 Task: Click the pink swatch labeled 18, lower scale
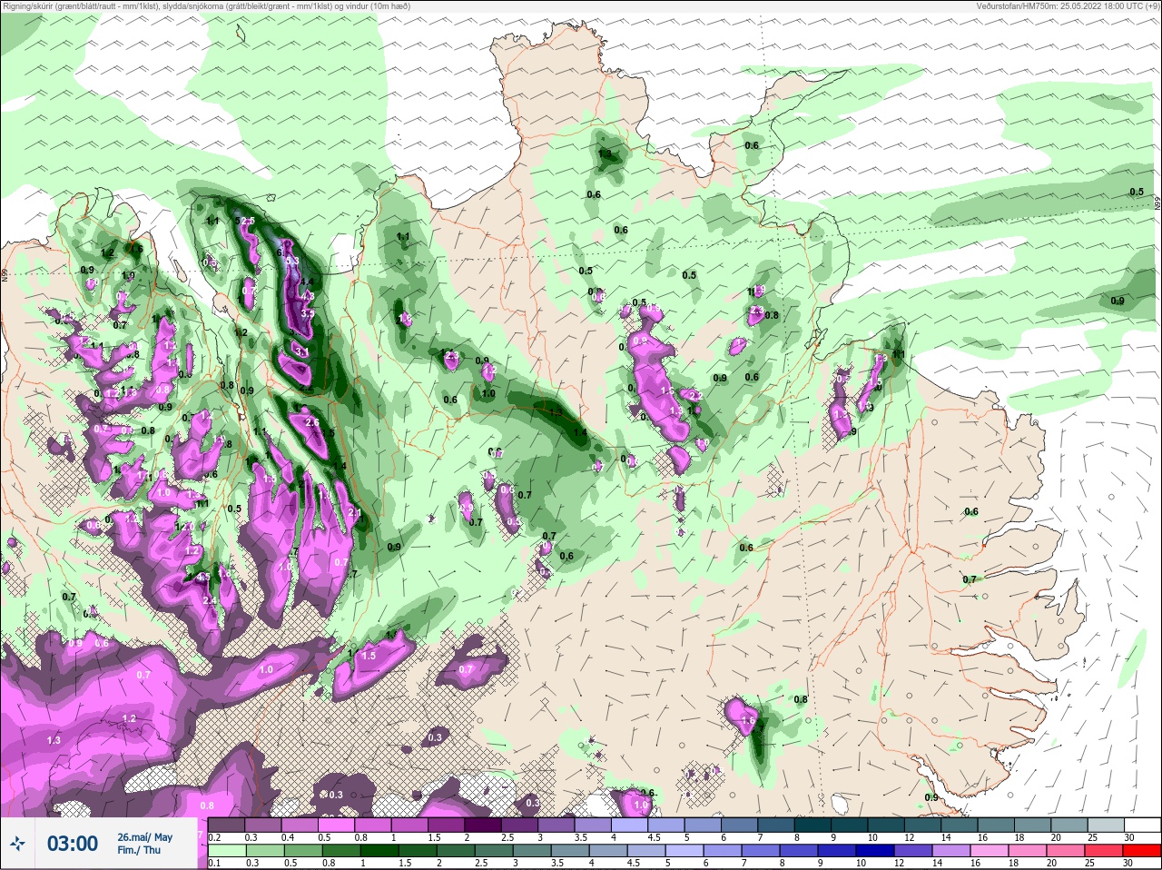1029,851
